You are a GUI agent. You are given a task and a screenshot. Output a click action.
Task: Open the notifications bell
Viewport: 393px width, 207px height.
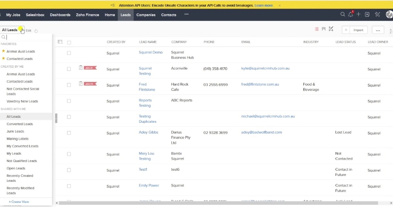click(x=351, y=15)
